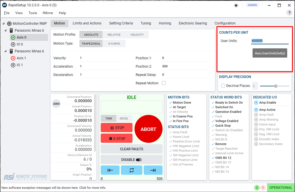This screenshot has height=192, width=295.
Task: Switch to the Homing tab
Action: click(165, 23)
